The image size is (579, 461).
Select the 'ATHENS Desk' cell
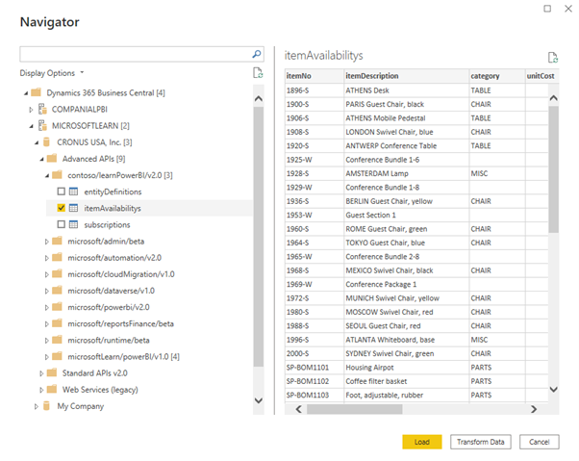coord(407,90)
